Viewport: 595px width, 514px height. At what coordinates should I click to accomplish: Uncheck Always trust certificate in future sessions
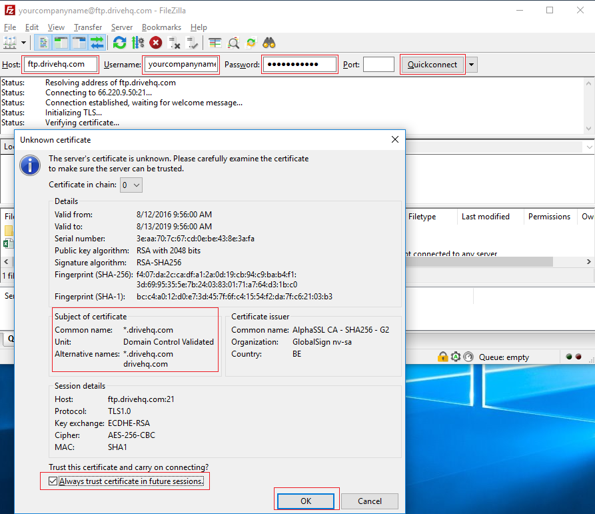53,481
